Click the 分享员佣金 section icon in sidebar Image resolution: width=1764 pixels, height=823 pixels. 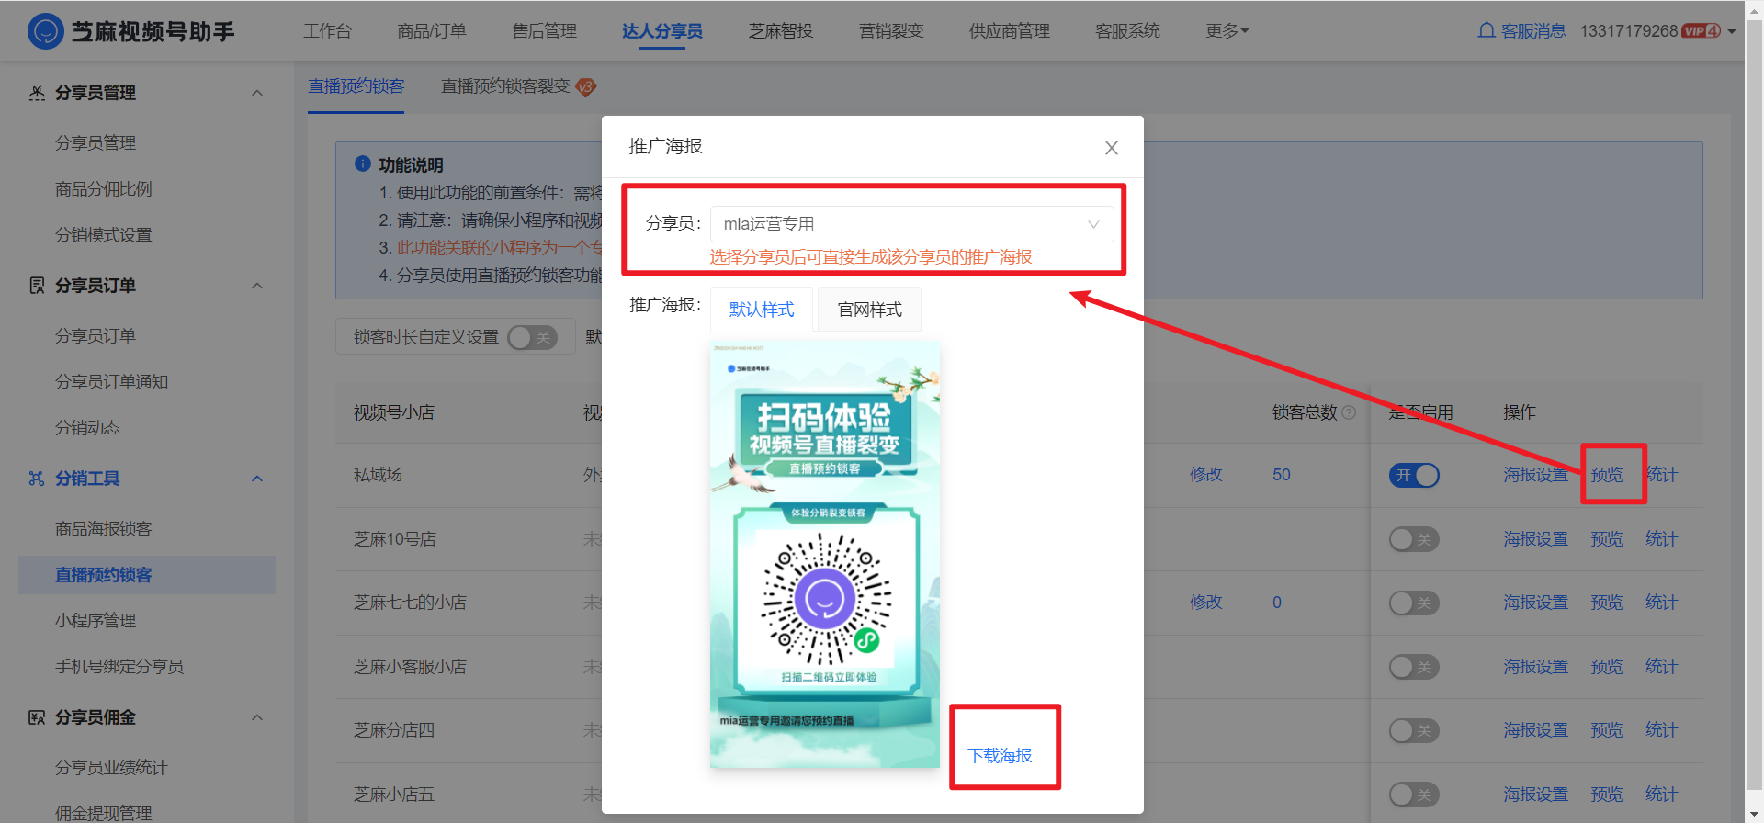(x=37, y=717)
